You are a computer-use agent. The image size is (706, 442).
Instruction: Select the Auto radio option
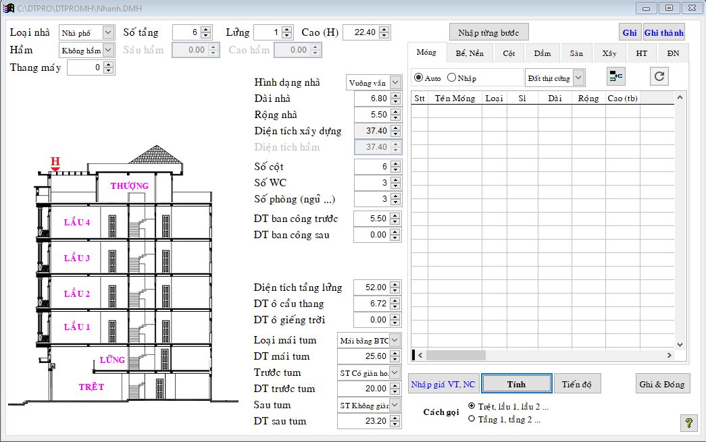pos(418,78)
